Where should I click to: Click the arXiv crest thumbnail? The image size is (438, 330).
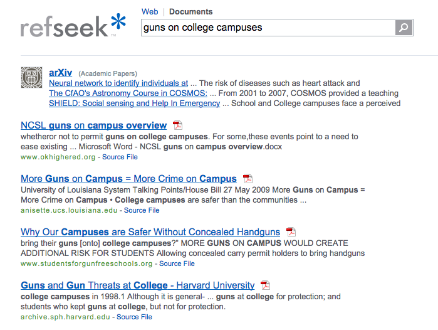tap(32, 78)
